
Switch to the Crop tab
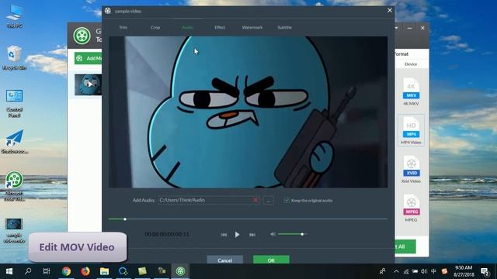(x=155, y=28)
